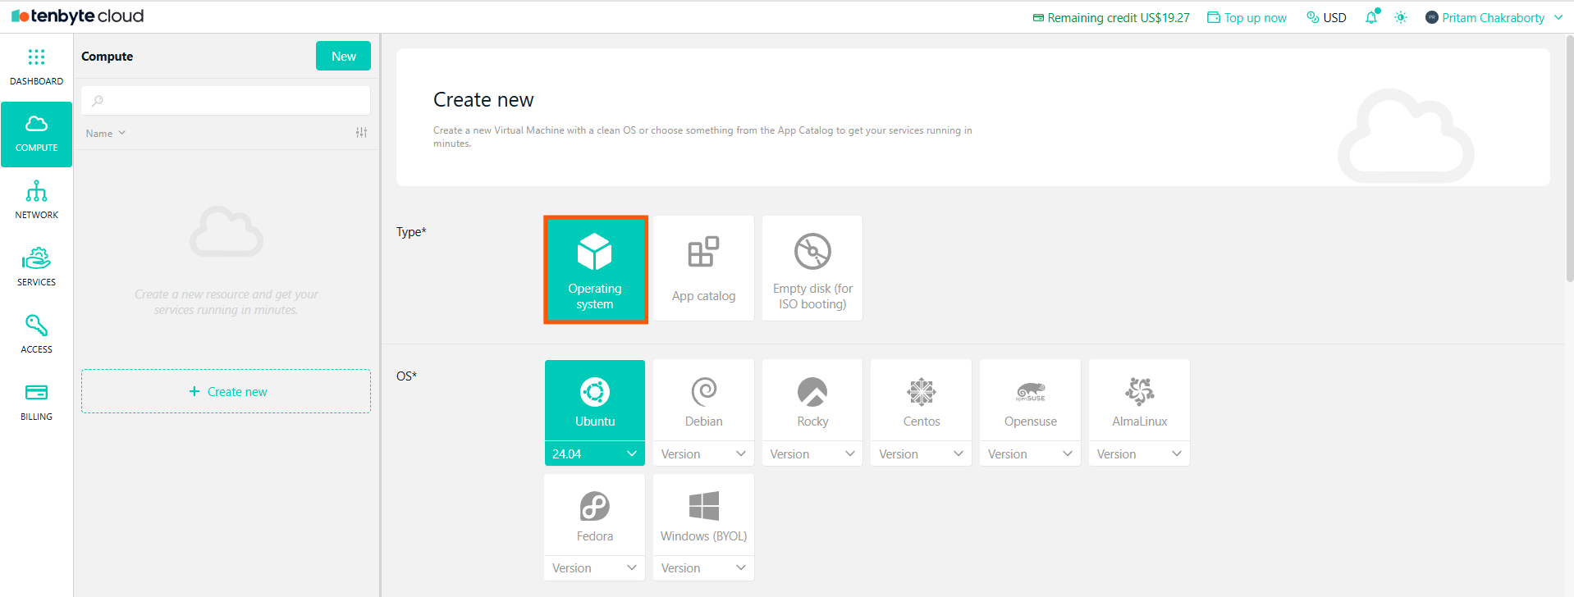Open Rocky Version dropdown
This screenshot has height=597, width=1574.
coord(812,453)
